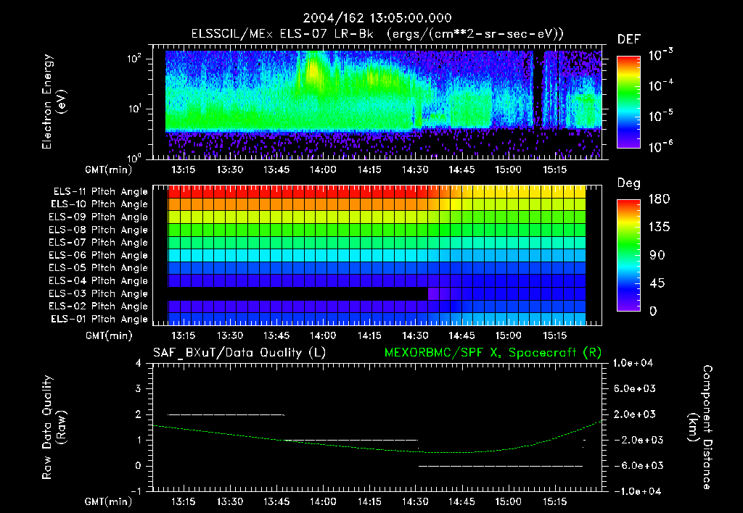
Task: Click the data quality line at level 0
Action: (x=501, y=466)
